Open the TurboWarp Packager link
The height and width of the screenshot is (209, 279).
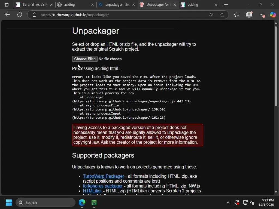tap(103, 176)
